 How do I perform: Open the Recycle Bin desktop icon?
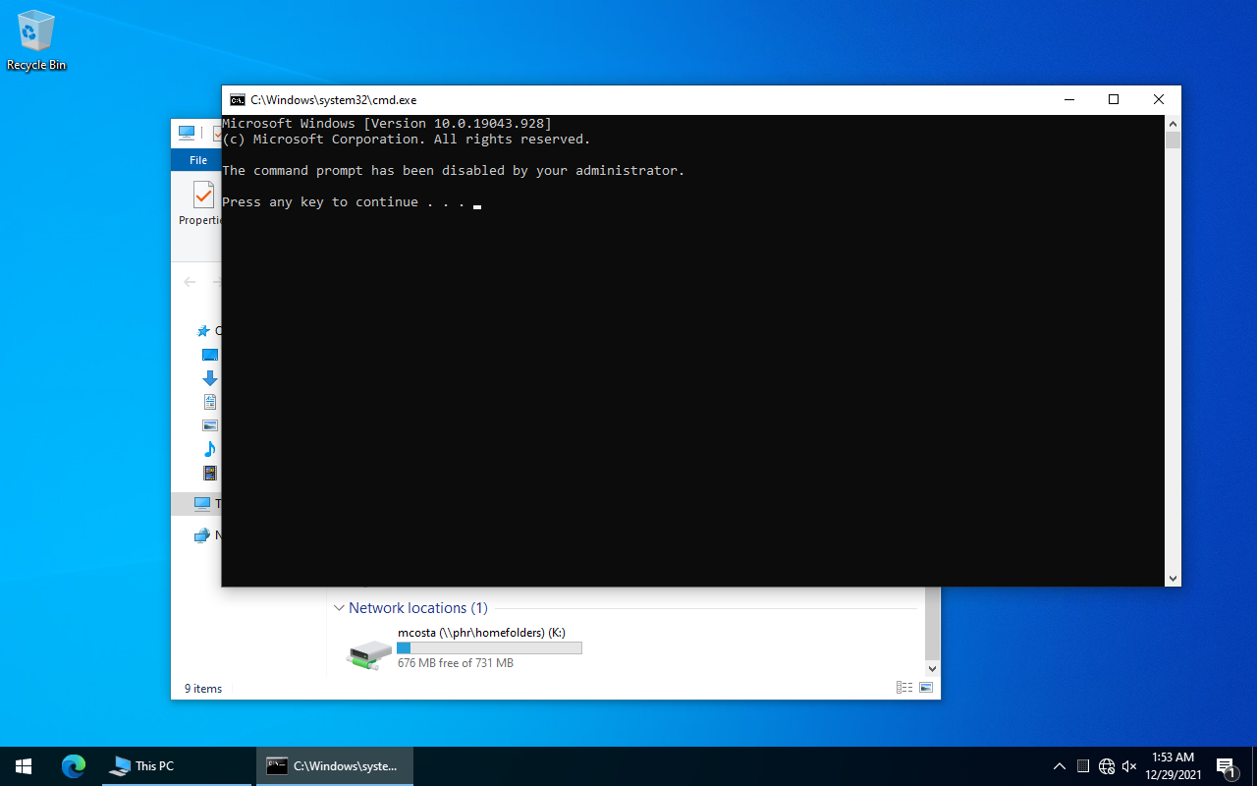click(36, 39)
